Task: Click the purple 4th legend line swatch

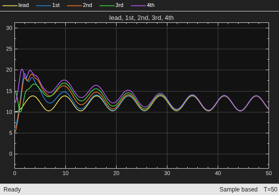Action: (x=139, y=6)
